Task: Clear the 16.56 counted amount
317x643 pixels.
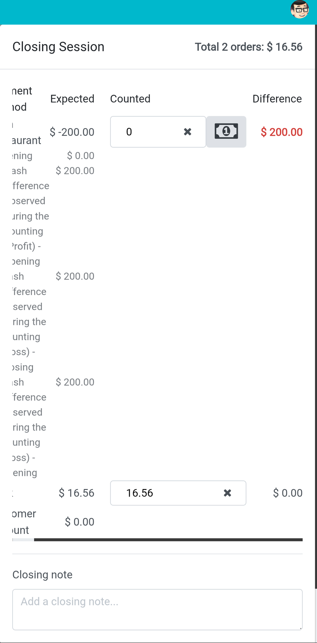Action: pyautogui.click(x=227, y=493)
